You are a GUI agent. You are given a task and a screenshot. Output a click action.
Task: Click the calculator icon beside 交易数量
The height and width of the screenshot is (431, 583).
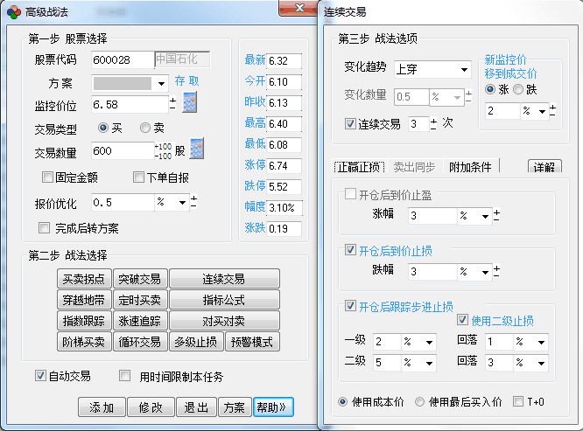pos(197,149)
